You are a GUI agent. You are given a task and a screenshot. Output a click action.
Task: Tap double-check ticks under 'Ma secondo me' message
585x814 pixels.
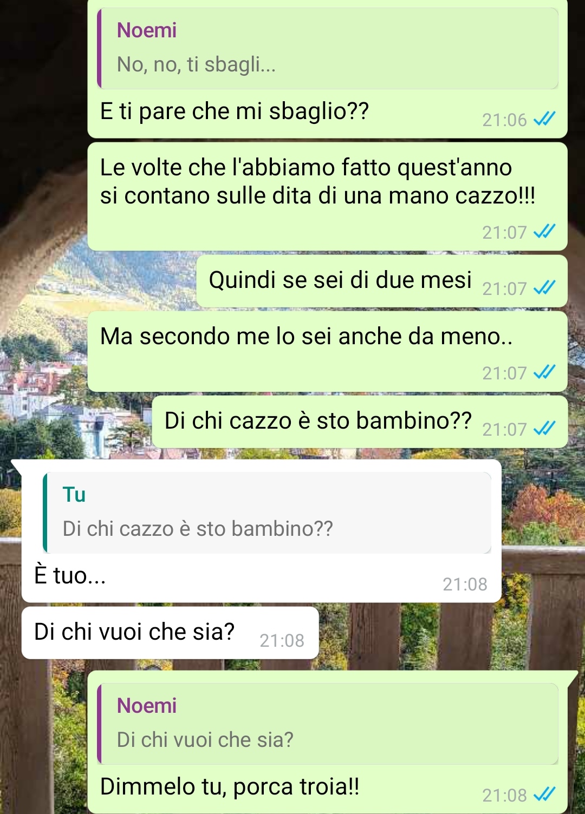point(544,372)
